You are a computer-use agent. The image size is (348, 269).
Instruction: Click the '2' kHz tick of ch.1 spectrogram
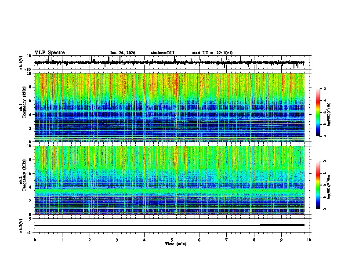click(31, 128)
